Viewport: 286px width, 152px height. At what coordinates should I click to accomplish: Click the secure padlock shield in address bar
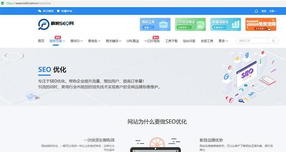tap(2, 3)
